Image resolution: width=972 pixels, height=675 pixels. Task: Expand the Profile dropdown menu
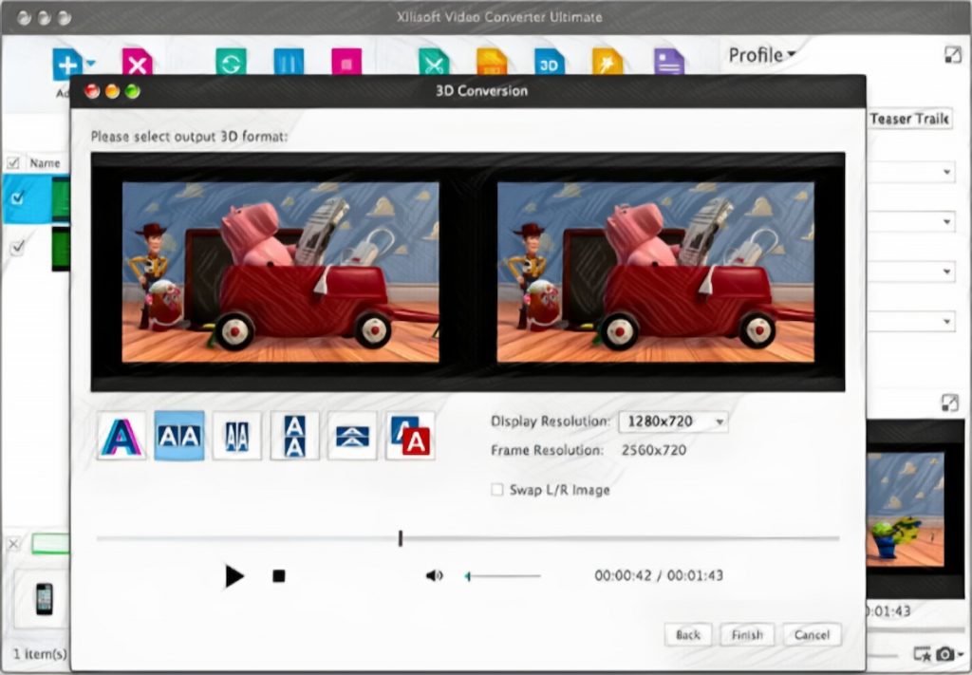click(x=762, y=55)
